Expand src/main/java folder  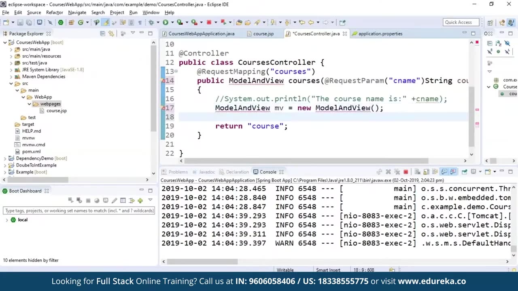[11, 49]
